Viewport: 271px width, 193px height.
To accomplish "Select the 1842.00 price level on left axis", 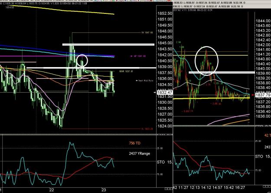I will pos(165,55).
